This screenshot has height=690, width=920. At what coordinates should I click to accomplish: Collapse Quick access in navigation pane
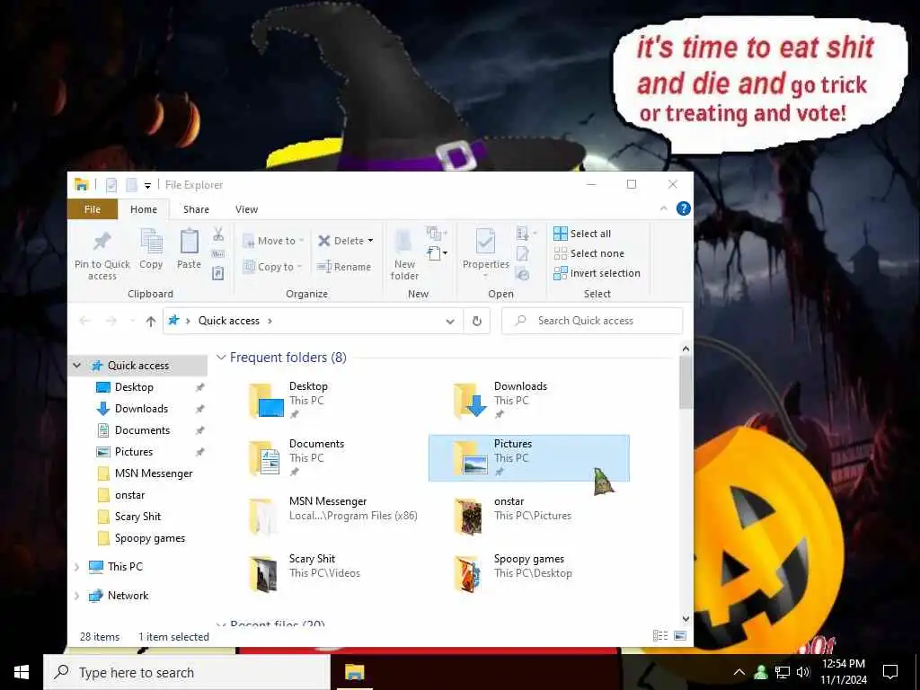pyautogui.click(x=77, y=366)
